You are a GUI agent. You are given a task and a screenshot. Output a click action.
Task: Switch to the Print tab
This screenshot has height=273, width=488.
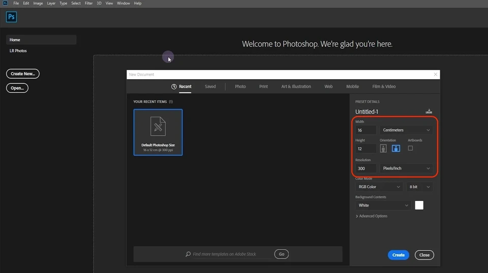(263, 87)
